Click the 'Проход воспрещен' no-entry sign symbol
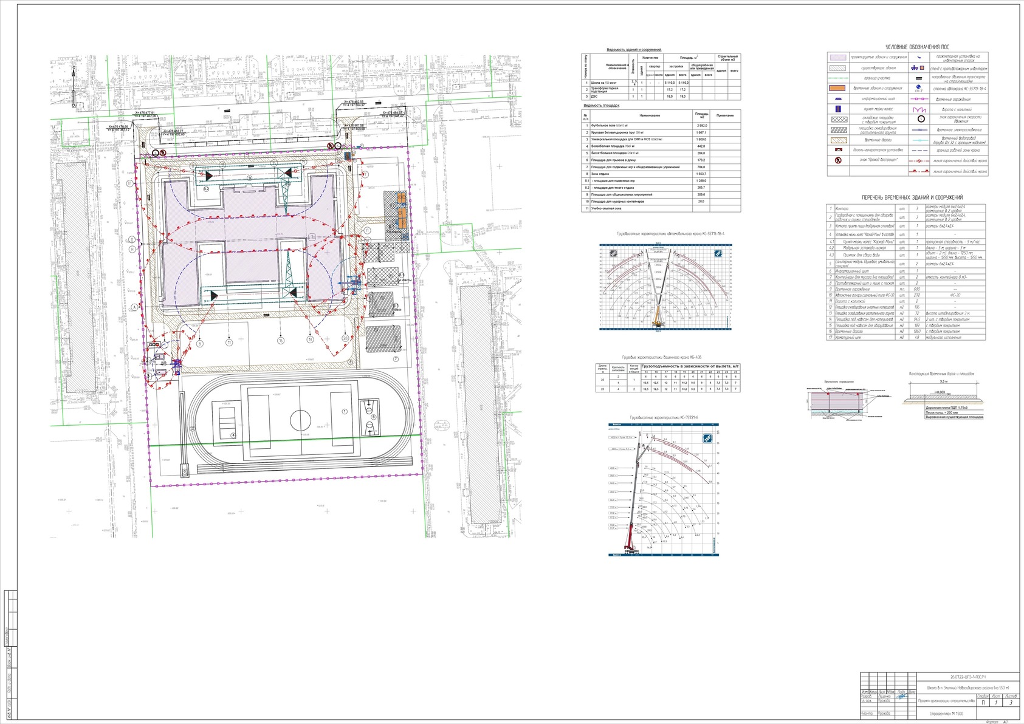 coord(838,160)
